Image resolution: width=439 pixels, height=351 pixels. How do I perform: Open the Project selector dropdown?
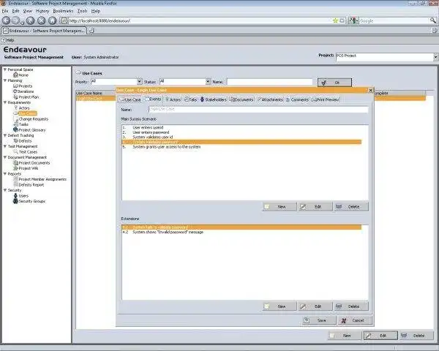tap(435, 57)
